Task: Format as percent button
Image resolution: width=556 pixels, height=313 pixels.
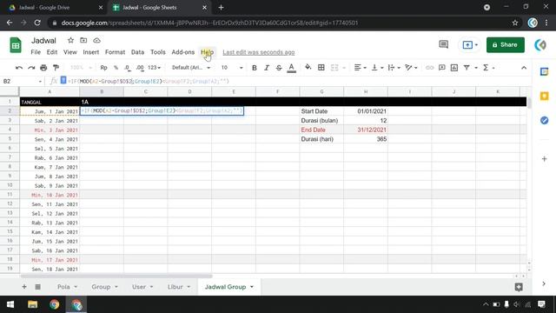Action: 116,68
